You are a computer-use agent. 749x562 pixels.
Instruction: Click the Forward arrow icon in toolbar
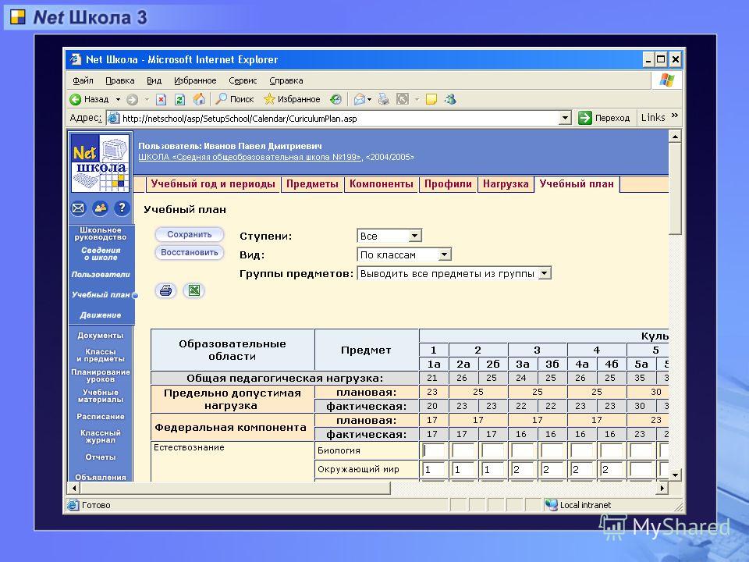pos(133,99)
